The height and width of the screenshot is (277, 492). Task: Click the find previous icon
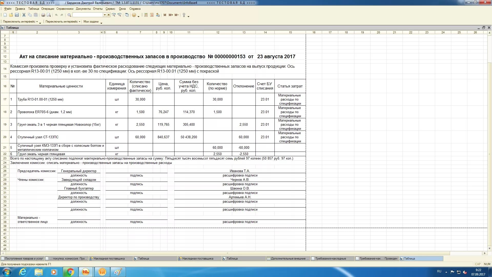click(x=119, y=15)
